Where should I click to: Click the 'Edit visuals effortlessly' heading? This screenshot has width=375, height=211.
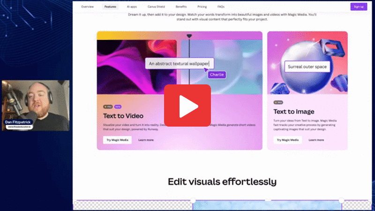[222, 181]
